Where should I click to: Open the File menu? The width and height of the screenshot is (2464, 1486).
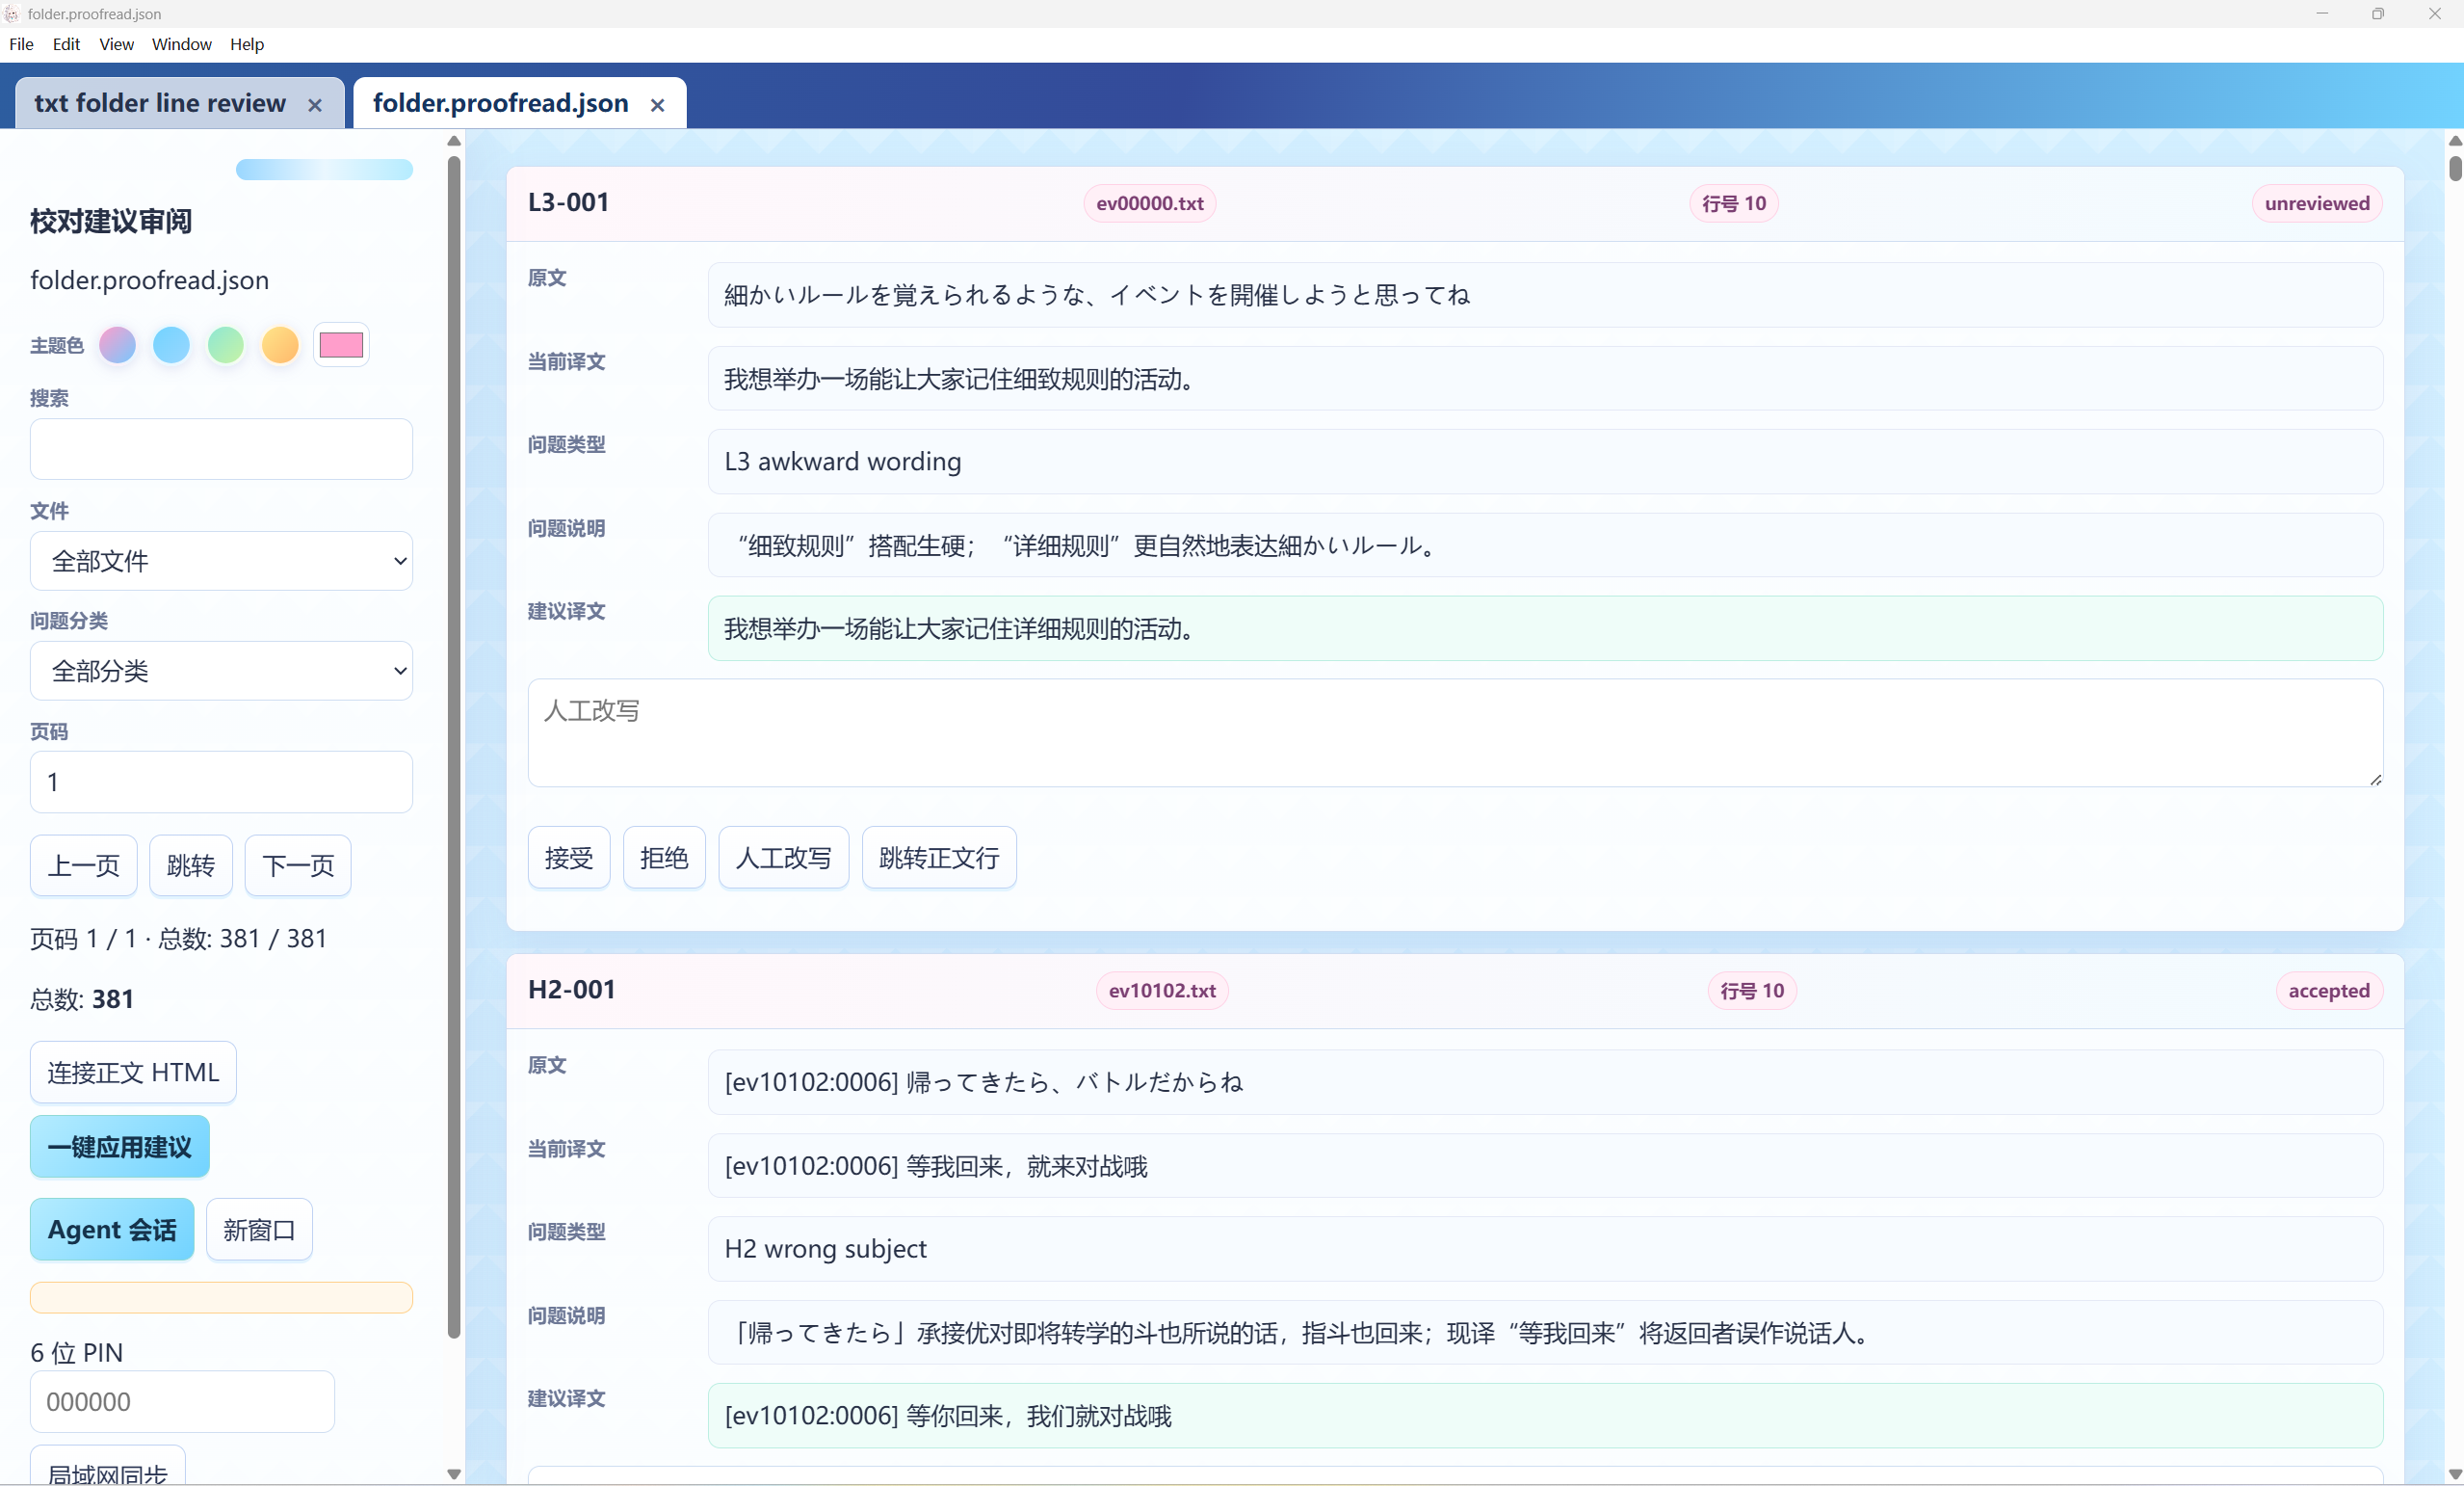pyautogui.click(x=21, y=44)
